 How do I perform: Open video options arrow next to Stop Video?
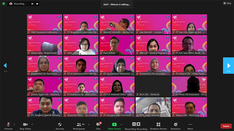32,125
